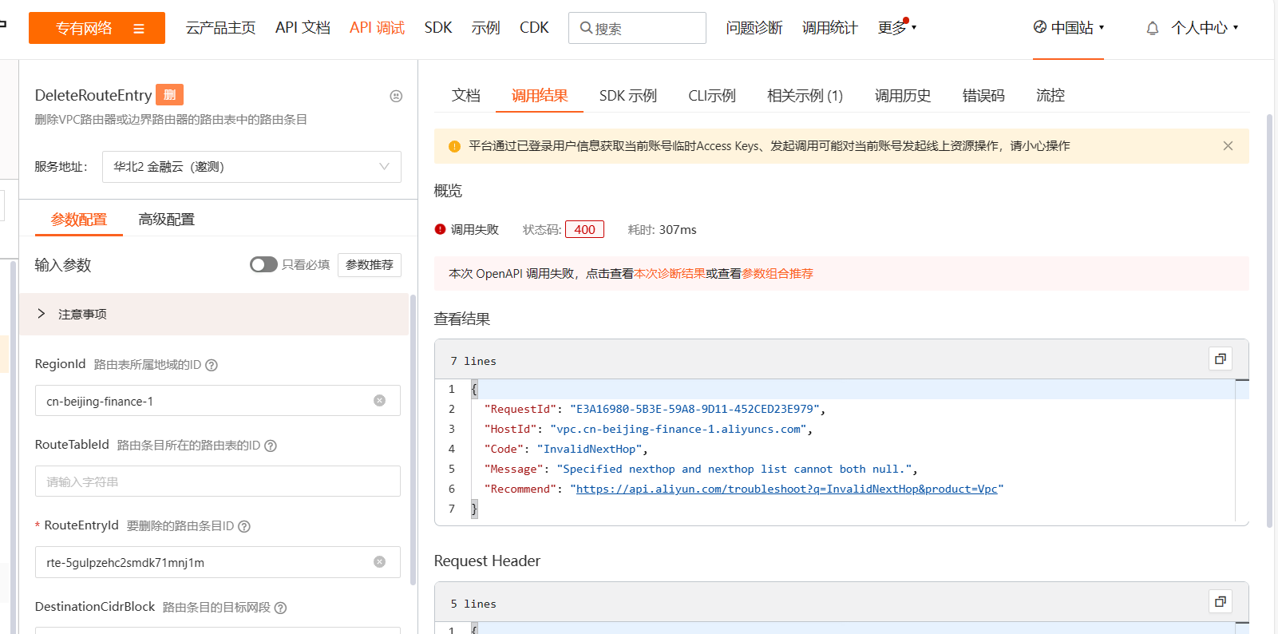The width and height of the screenshot is (1278, 634).
Task: Open the hamburger menu beside 专有网络
Action: (139, 29)
